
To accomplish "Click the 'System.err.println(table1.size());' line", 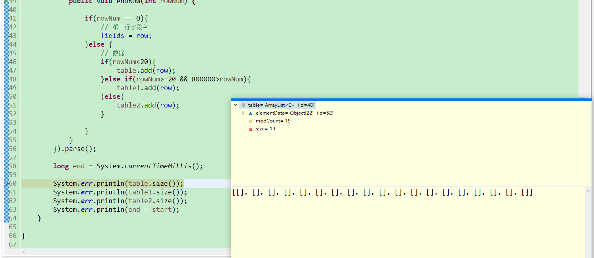I will [x=120, y=192].
